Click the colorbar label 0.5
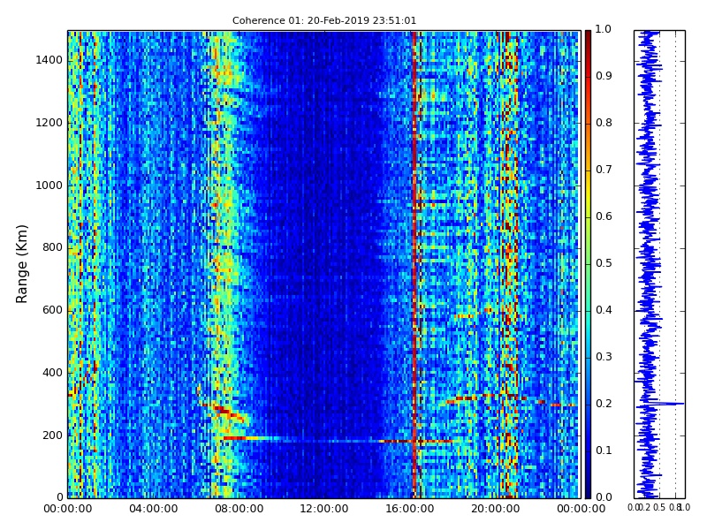This screenshot has width=707, height=530. click(x=604, y=263)
